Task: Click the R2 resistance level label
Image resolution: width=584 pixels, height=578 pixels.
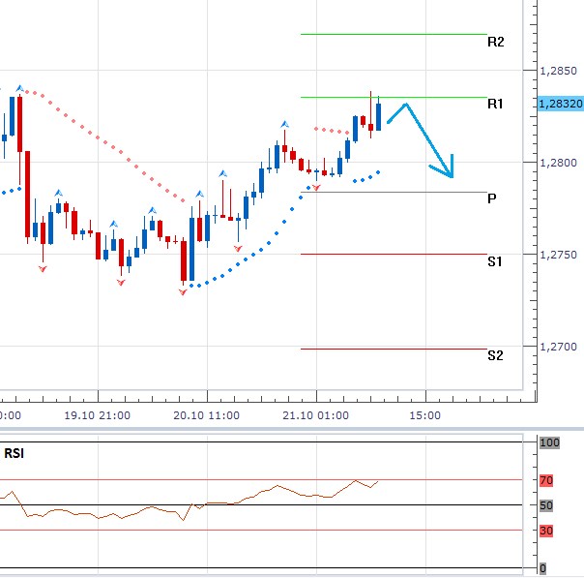Action: point(495,43)
